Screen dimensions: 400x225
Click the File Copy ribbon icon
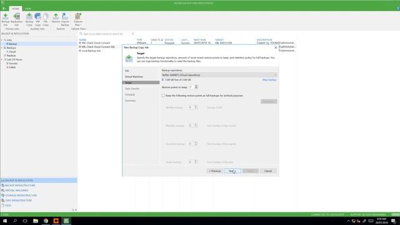pos(46,19)
